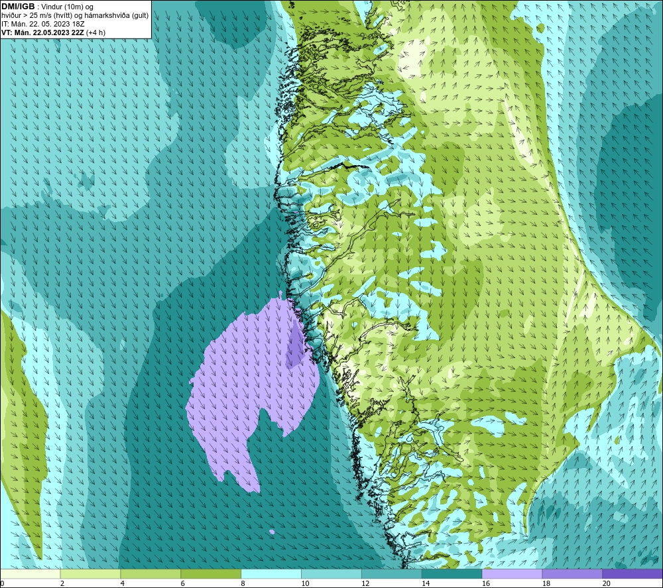
Task: Click the "IT: Mán. 22. 05. 2023 18Z" line
Action: pos(42,24)
